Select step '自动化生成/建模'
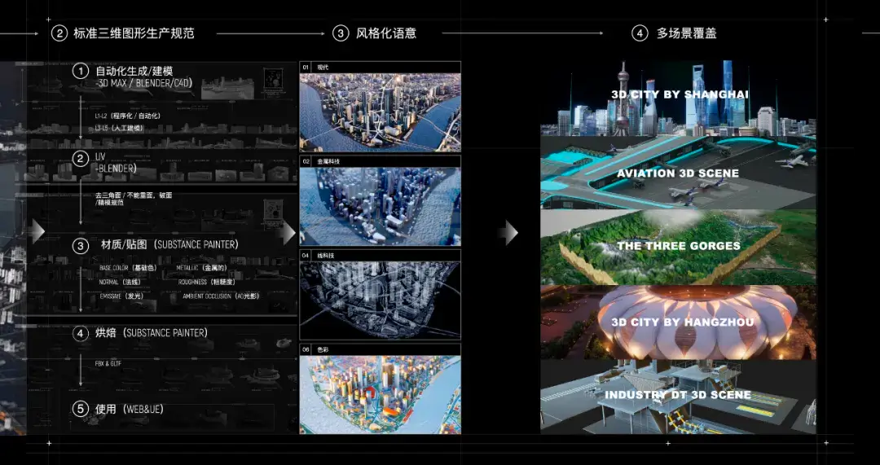 (134, 71)
